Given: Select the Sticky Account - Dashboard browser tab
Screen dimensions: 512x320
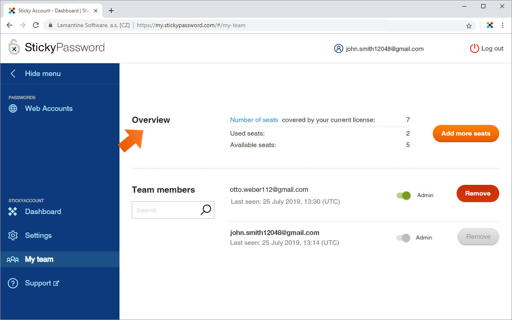Looking at the screenshot, I should coord(53,11).
